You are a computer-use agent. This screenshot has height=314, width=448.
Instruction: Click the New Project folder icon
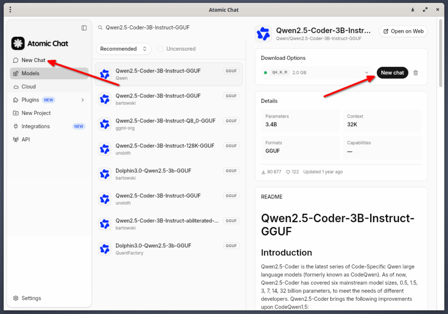[x=16, y=113]
